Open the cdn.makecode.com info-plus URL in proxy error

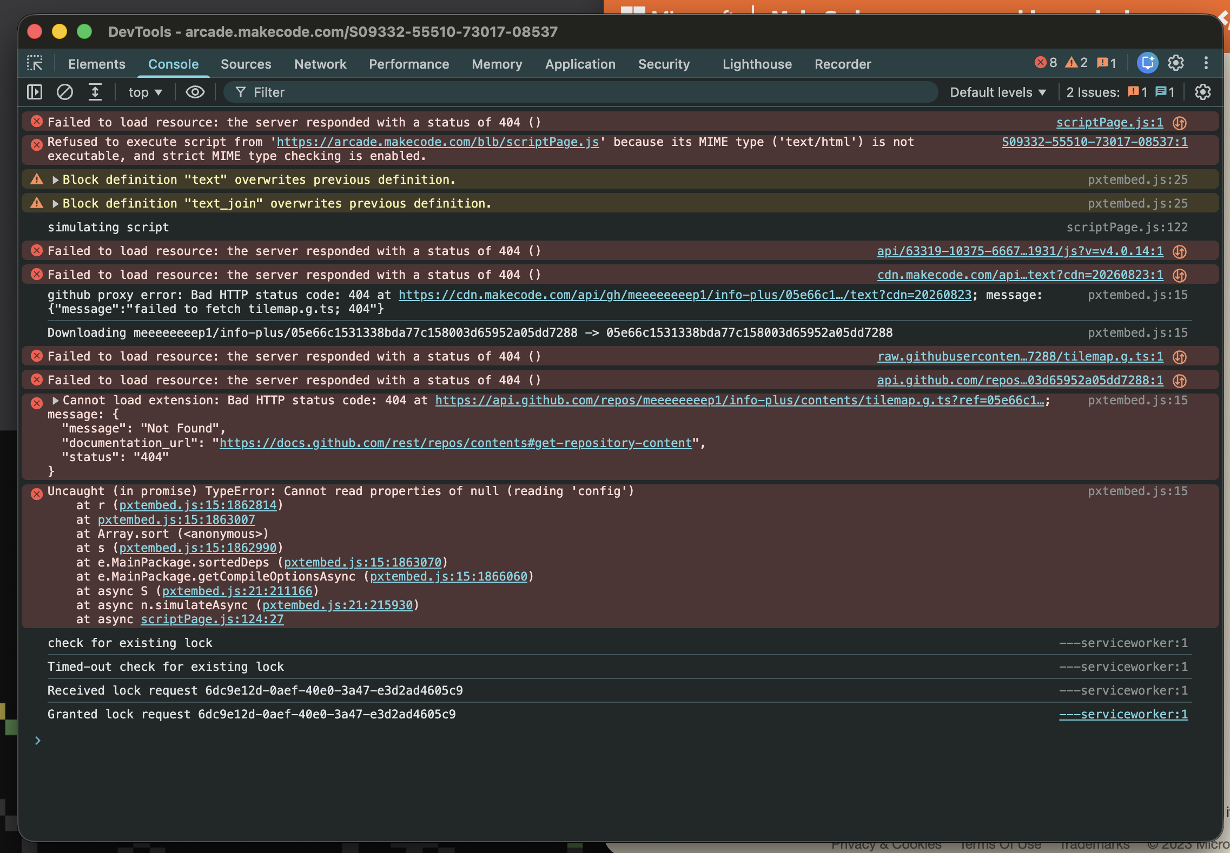[685, 295]
